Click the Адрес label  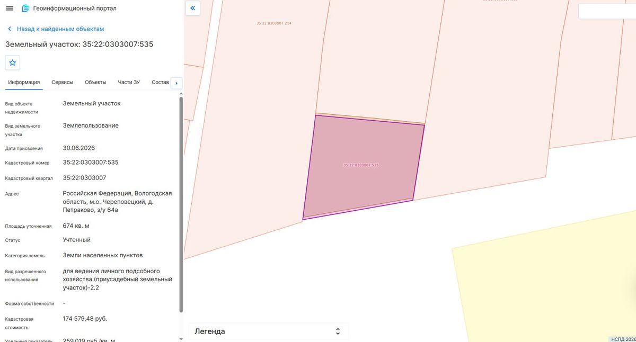(x=12, y=194)
